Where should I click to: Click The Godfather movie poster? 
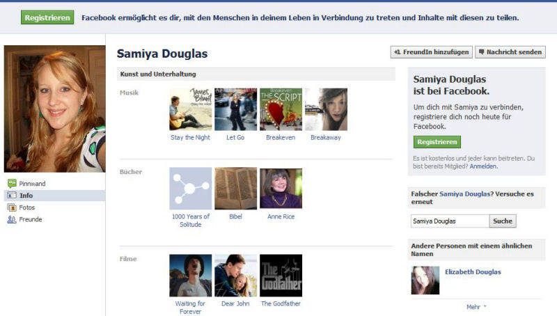pyautogui.click(x=281, y=276)
